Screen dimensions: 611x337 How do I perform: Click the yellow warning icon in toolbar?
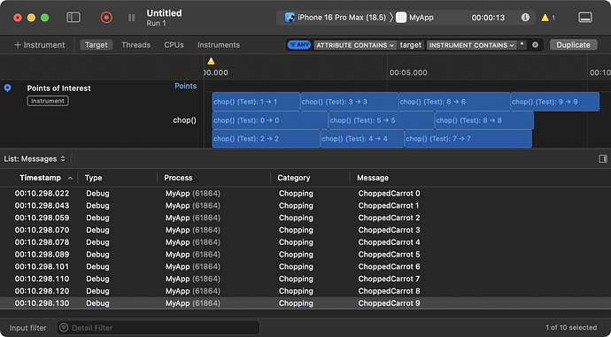545,18
